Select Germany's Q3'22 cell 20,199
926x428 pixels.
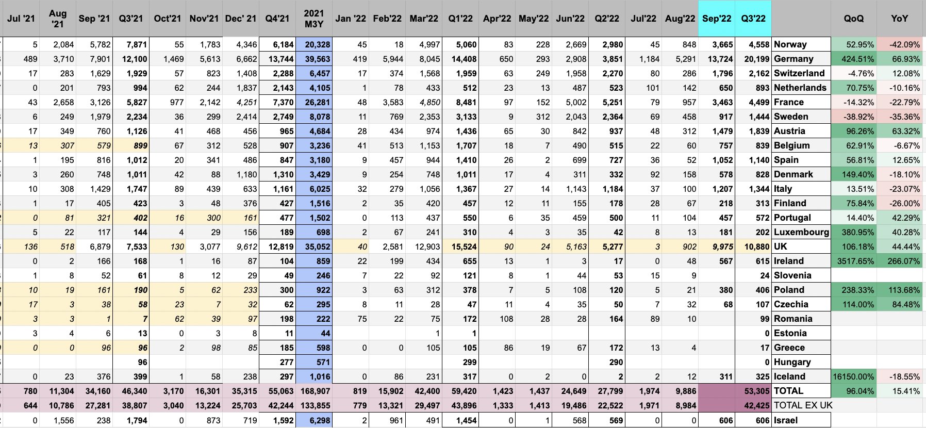[753, 59]
